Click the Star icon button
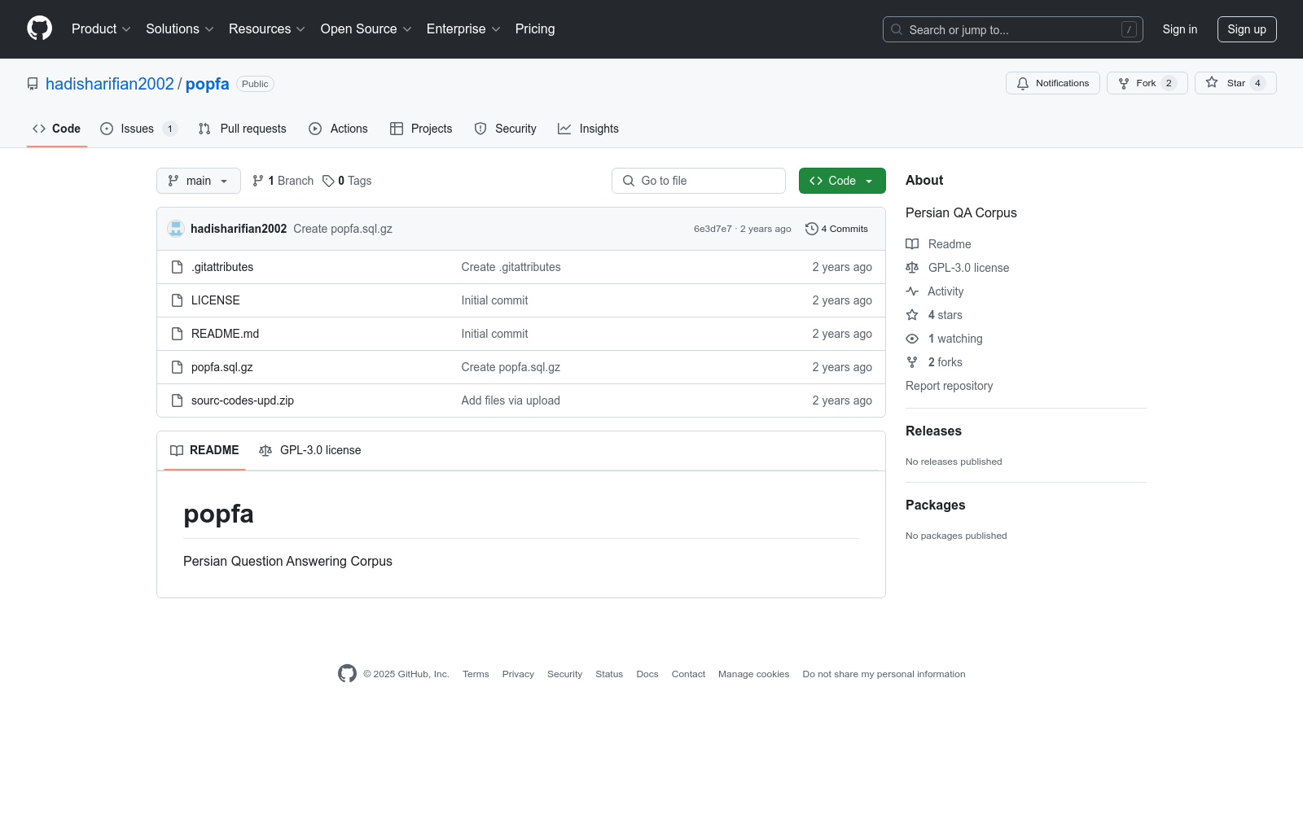 1212,83
